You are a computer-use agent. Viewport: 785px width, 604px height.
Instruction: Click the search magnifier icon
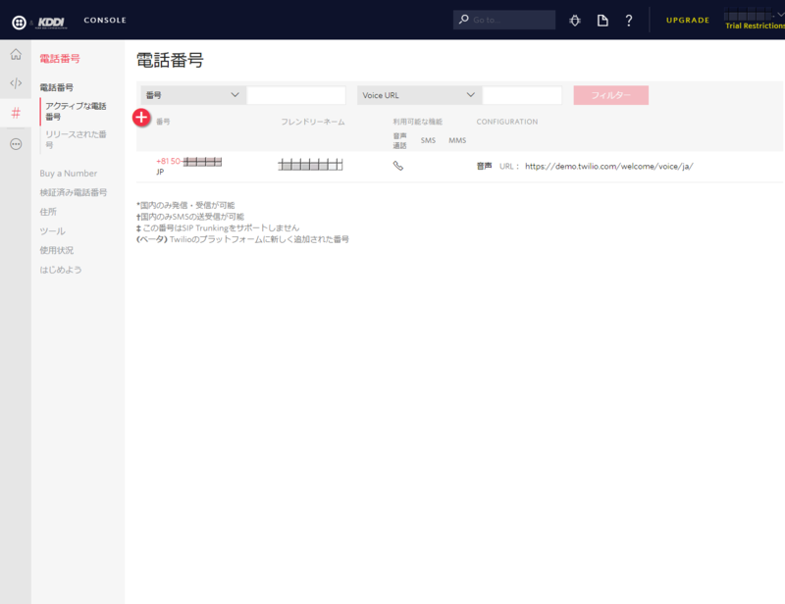(464, 20)
